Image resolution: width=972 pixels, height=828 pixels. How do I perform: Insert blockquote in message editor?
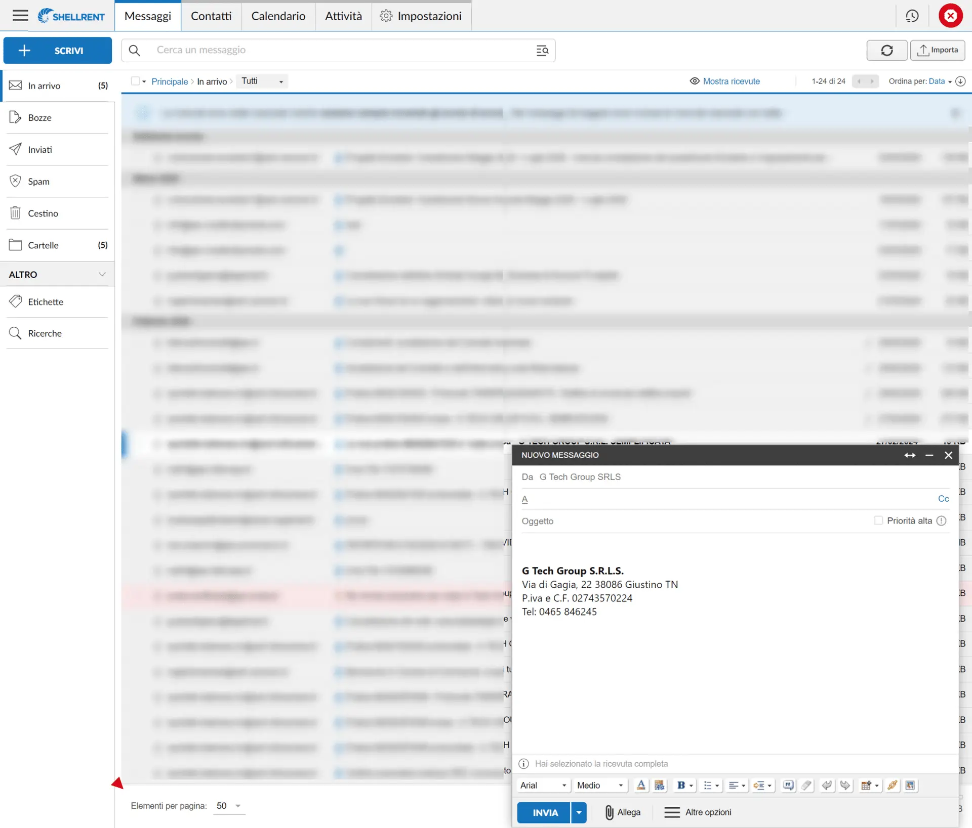click(x=788, y=785)
